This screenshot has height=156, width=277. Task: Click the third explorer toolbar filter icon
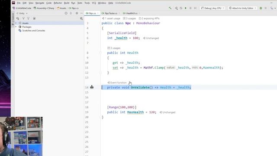coord(28,18)
